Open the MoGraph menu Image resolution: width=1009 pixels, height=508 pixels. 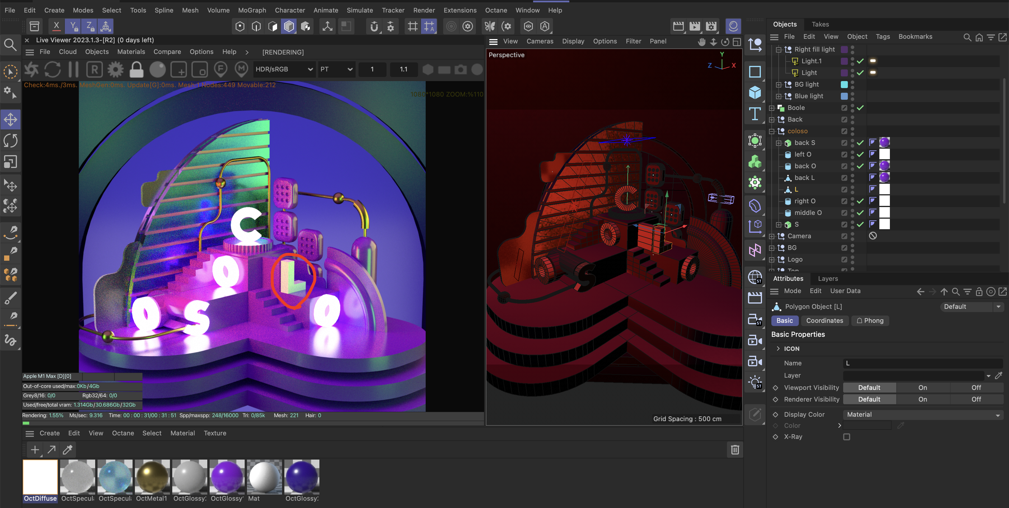[x=252, y=10]
